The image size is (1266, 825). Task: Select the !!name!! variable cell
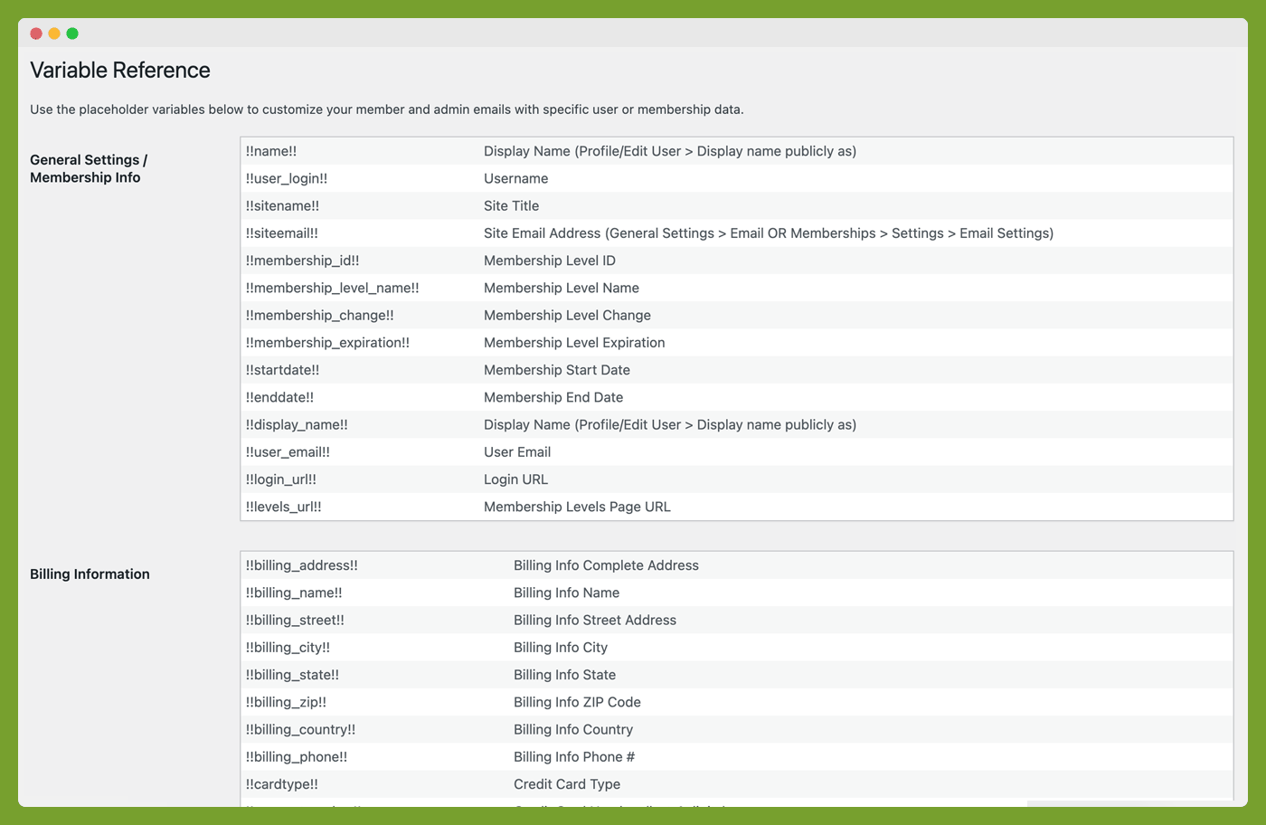point(271,151)
